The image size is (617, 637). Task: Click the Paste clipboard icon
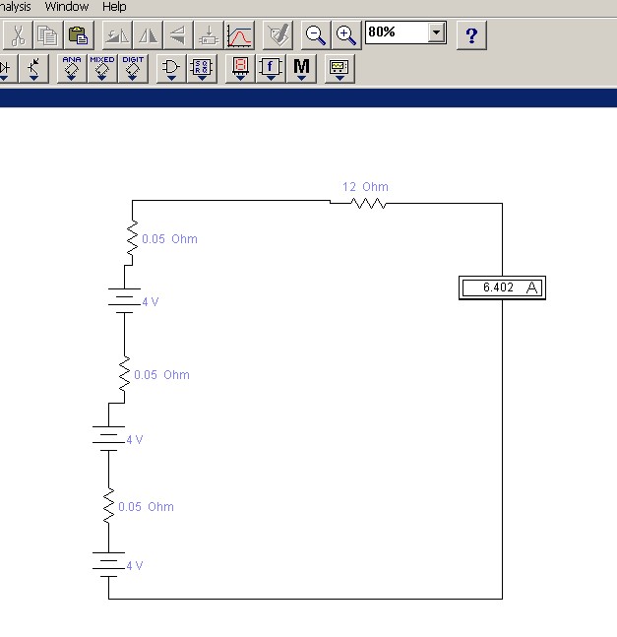pos(78,36)
